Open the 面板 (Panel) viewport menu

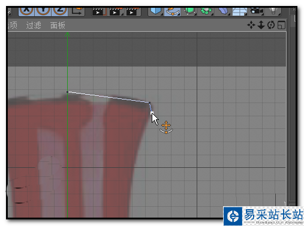pos(58,25)
